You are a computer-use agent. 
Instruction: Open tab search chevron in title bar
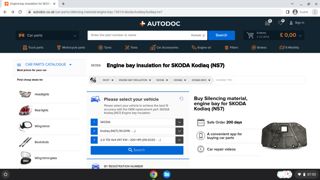(x=292, y=4)
